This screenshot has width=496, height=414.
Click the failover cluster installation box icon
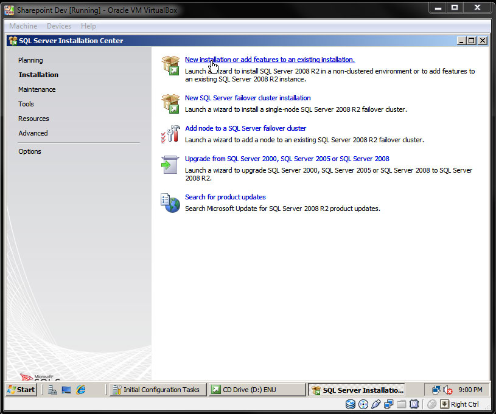pyautogui.click(x=171, y=104)
